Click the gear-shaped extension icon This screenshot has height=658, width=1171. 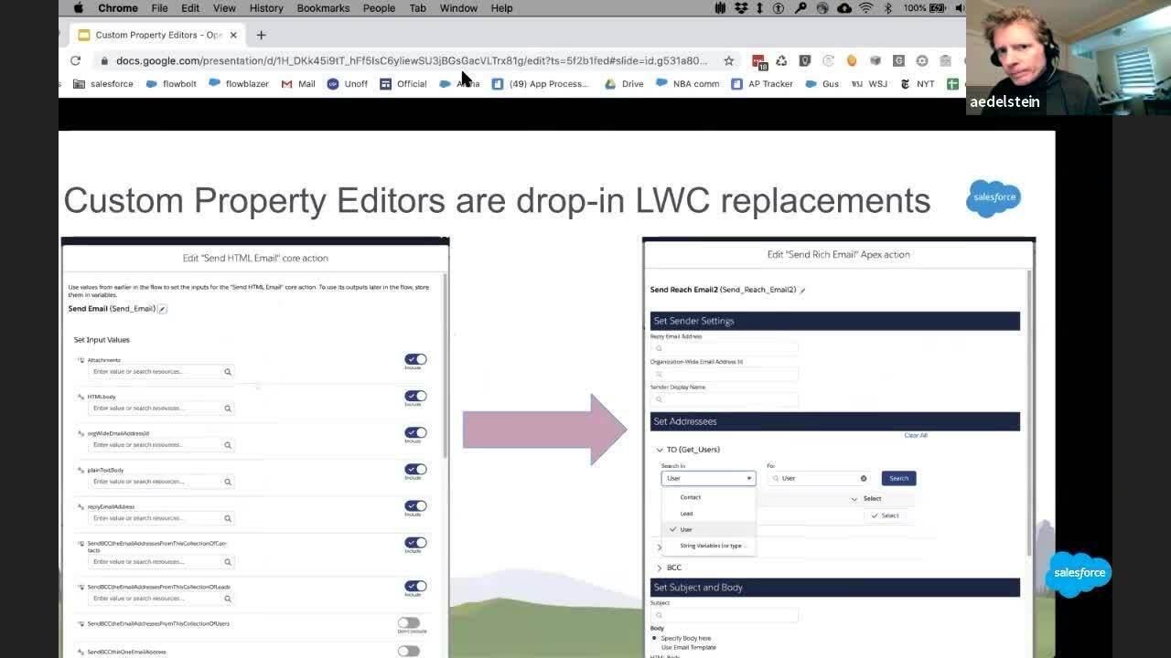pyautogui.click(x=922, y=60)
